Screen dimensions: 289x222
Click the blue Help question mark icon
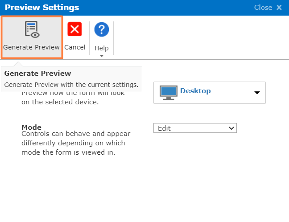coord(102,29)
